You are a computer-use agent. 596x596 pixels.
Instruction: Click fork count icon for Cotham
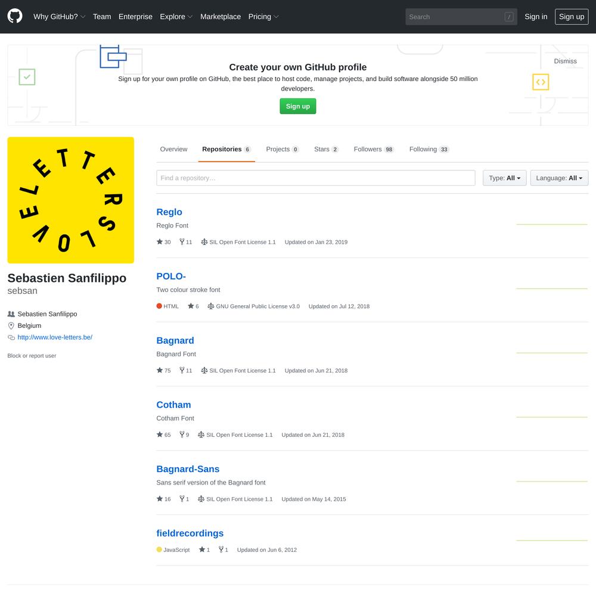tap(182, 434)
